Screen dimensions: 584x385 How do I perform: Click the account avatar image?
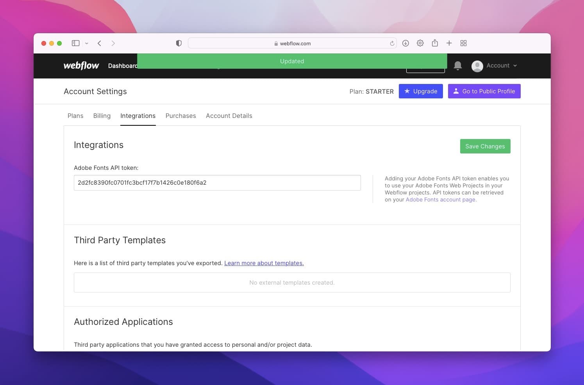[477, 66]
